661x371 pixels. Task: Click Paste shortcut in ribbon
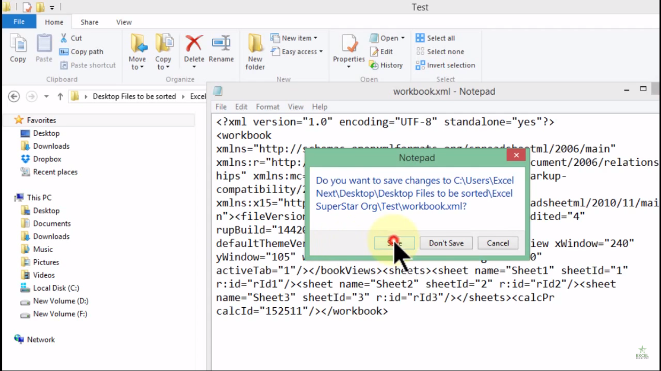[x=88, y=65]
